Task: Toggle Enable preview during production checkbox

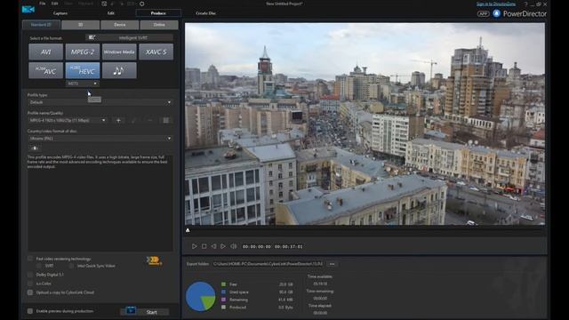Action: pos(30,311)
